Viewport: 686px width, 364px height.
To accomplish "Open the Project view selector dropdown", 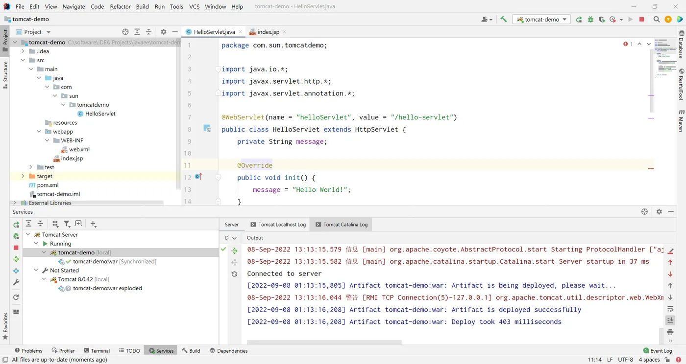I will click(x=33, y=32).
